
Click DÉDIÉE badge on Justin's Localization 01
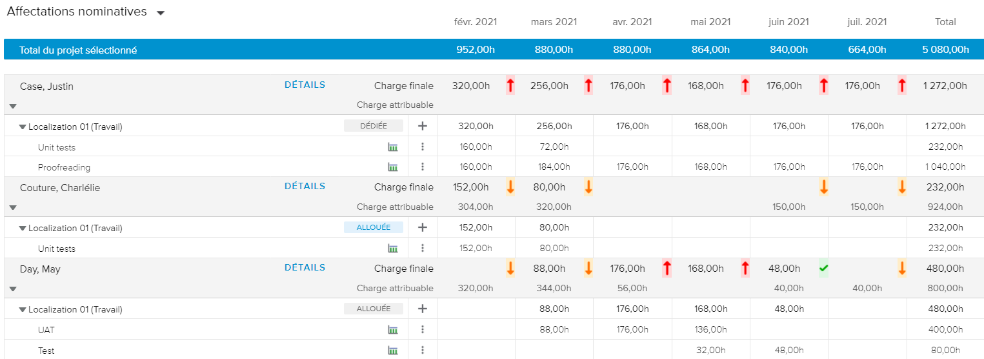click(x=373, y=126)
